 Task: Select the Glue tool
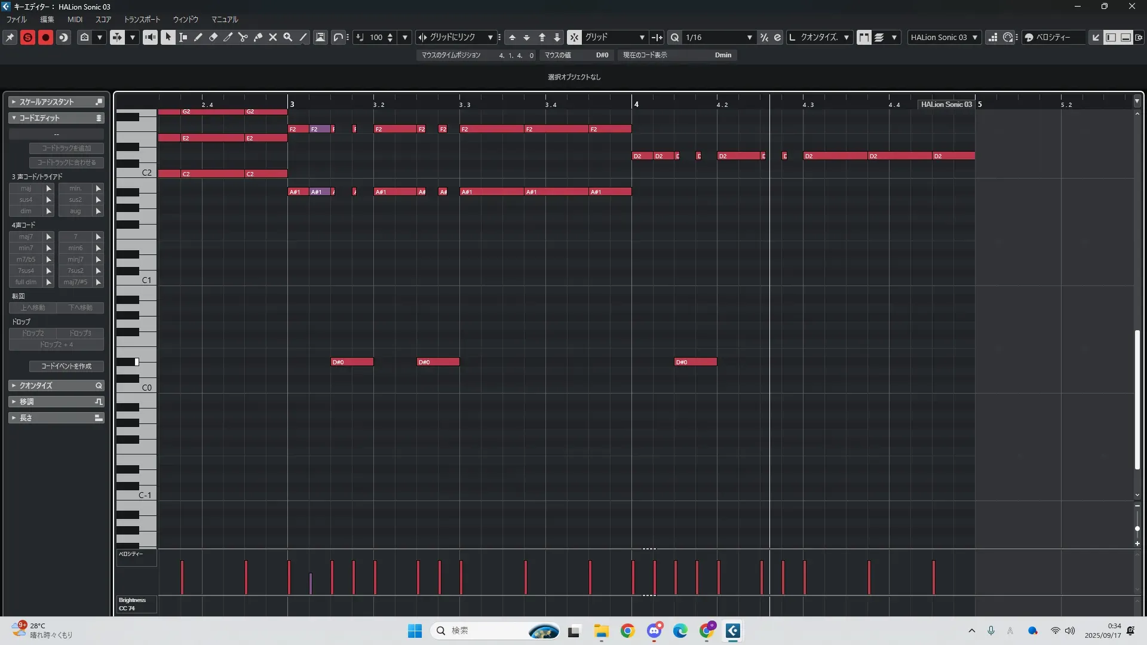tap(258, 37)
